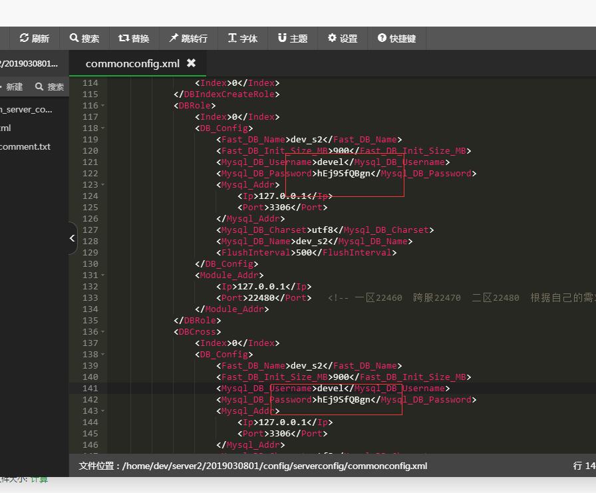Click the dev_s2 value on line 119
This screenshot has height=493, width=596.
tap(307, 140)
